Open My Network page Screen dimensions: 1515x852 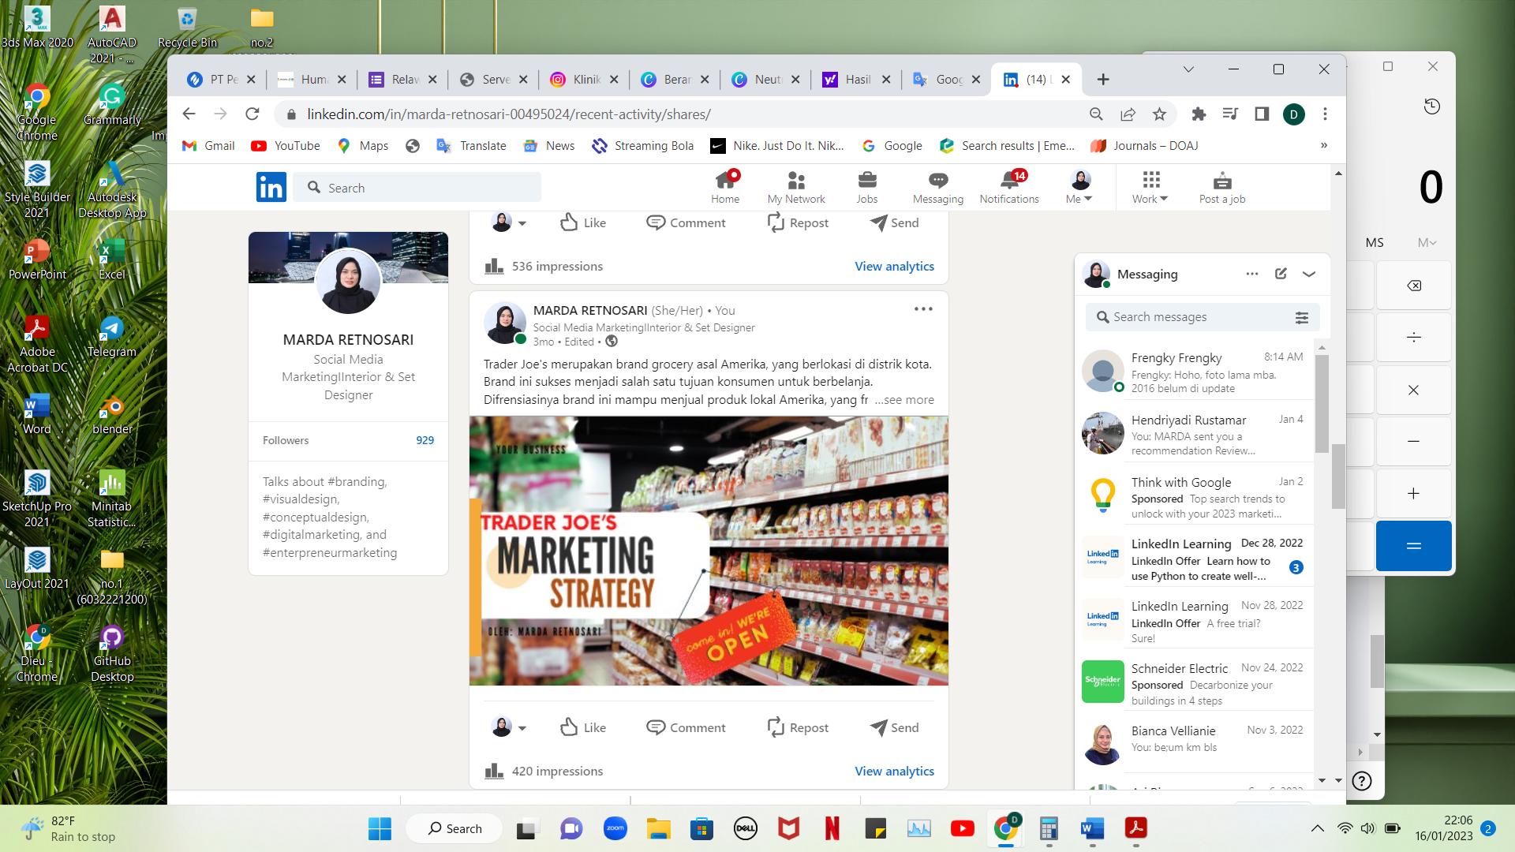point(795,188)
